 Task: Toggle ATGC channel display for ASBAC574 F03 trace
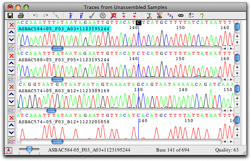point(11,140)
